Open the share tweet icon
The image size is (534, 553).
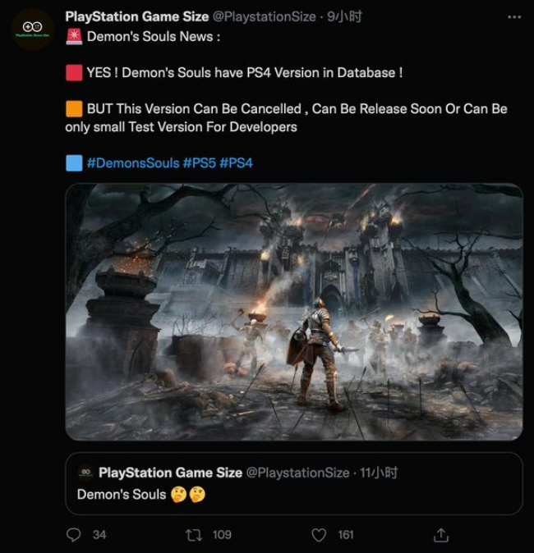(440, 535)
